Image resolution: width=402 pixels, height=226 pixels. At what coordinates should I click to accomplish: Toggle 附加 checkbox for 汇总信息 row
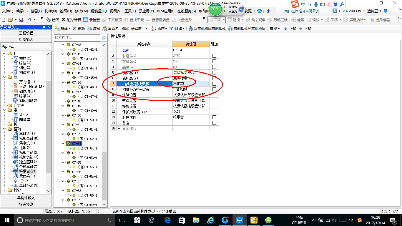click(214, 117)
